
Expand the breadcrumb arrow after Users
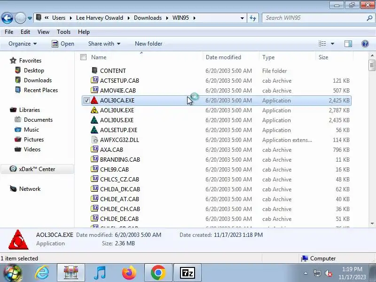pos(71,18)
